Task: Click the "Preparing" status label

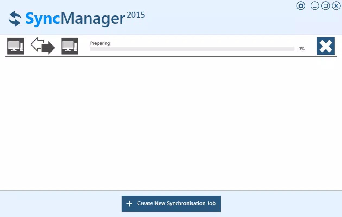Action: pyautogui.click(x=100, y=43)
